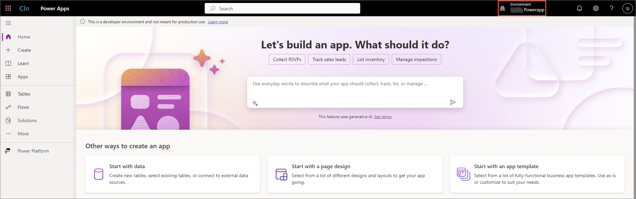
Task: Click the Solutions icon in sidebar
Action: coord(8,120)
